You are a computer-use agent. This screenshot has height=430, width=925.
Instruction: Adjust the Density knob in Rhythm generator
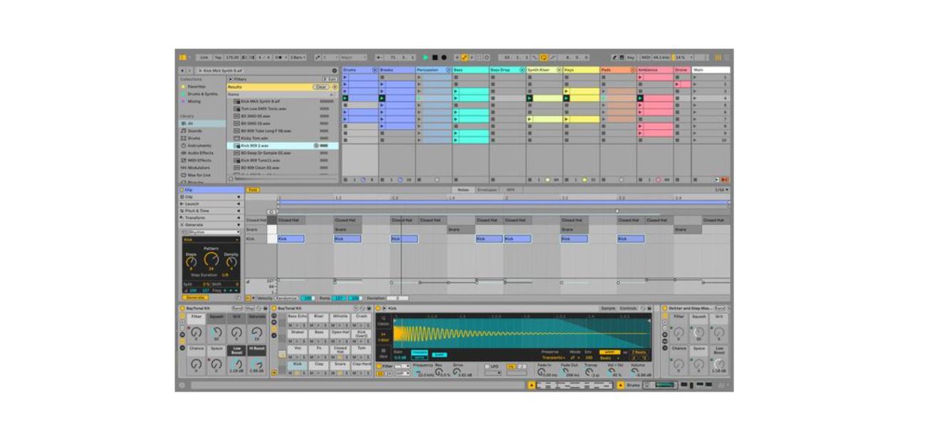(231, 262)
